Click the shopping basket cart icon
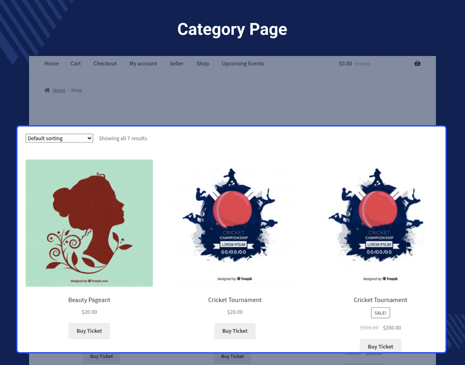The height and width of the screenshot is (365, 465). 417,63
